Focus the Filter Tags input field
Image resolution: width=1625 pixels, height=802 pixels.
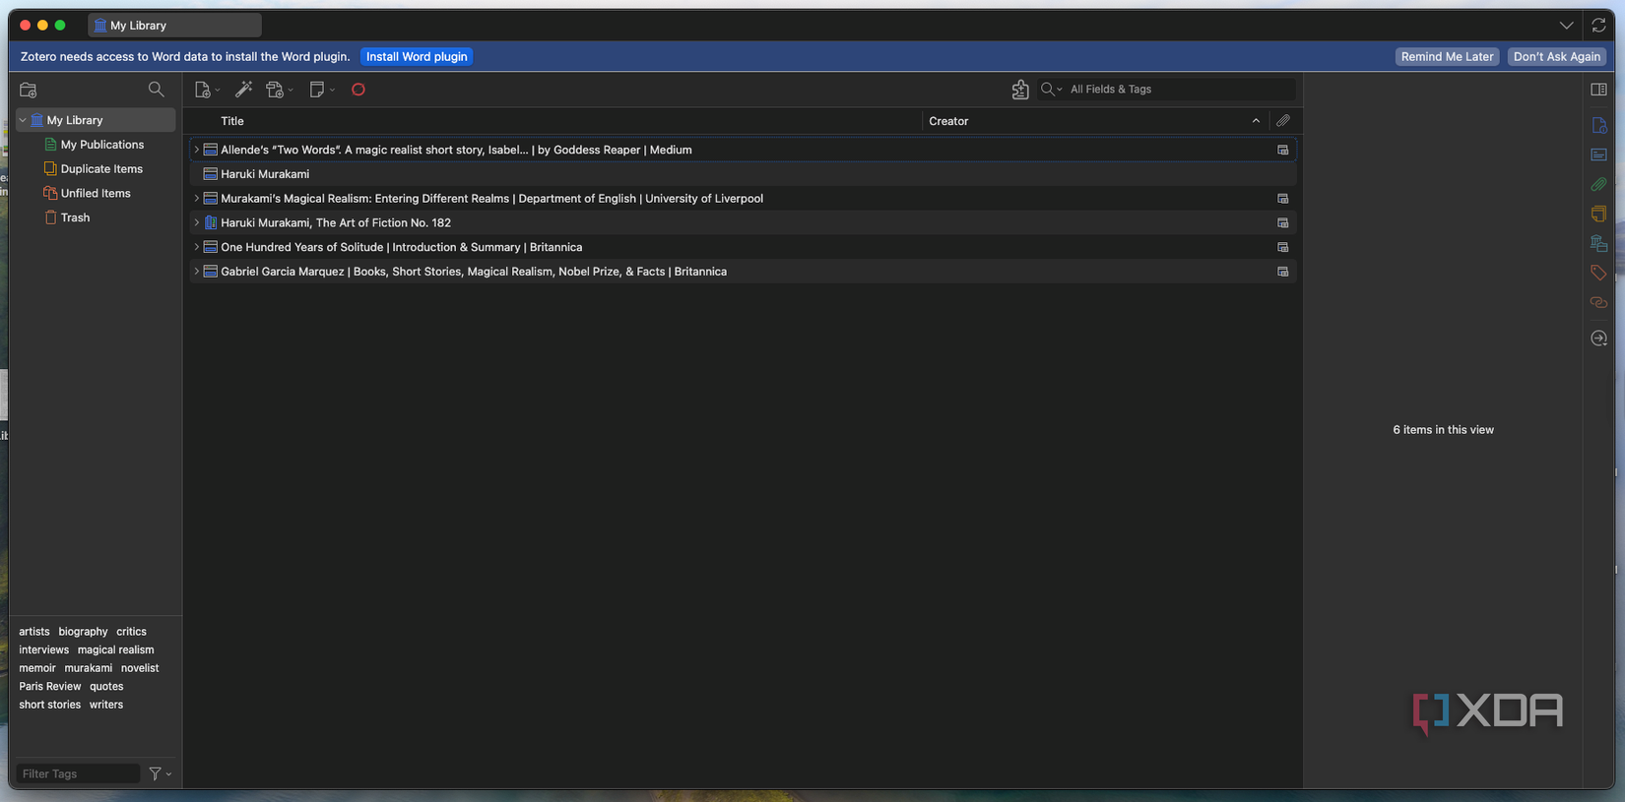(78, 774)
